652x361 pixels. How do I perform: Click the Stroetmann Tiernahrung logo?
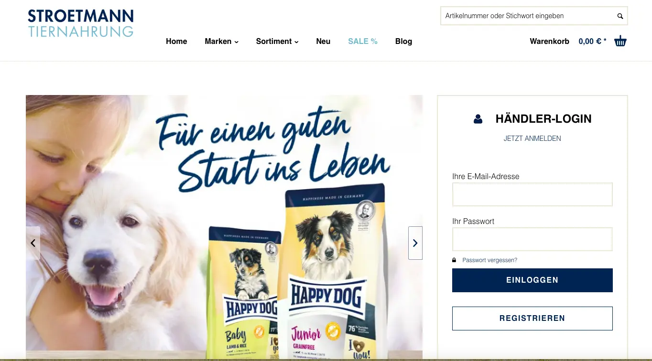point(80,23)
